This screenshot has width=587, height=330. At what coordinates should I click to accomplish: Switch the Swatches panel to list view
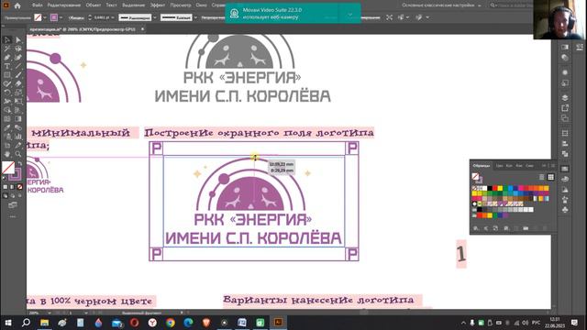[x=541, y=177]
